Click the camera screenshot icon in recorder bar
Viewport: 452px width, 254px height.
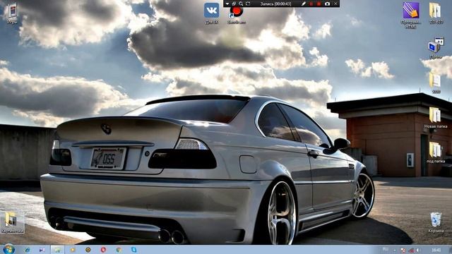pyautogui.click(x=327, y=4)
